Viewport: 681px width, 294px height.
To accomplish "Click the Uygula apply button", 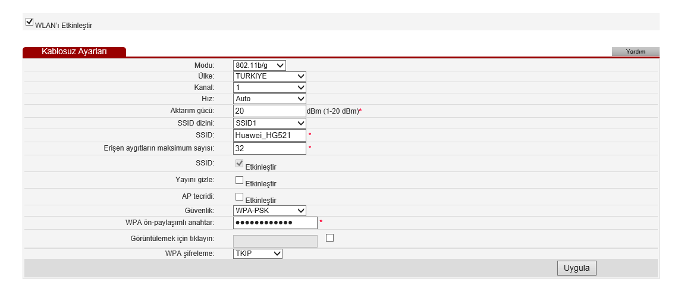I will (576, 268).
